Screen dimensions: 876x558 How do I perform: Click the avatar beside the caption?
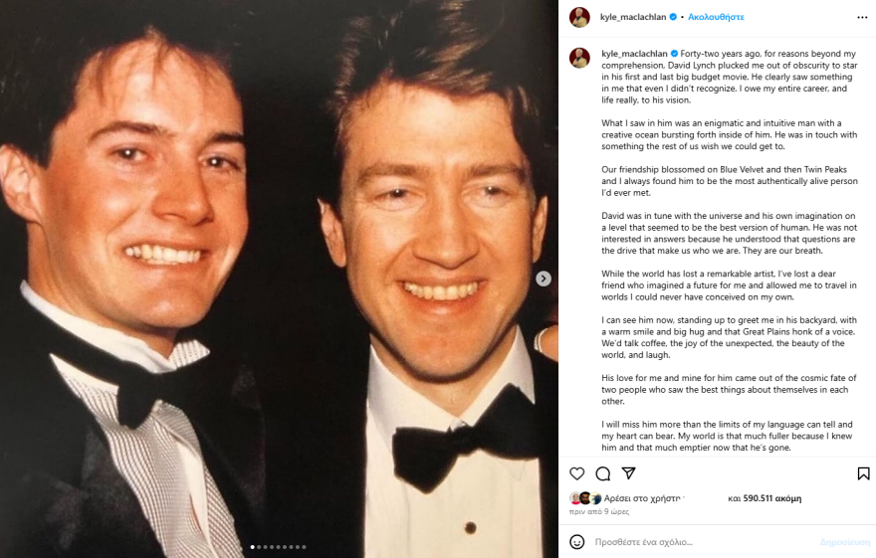coord(579,58)
